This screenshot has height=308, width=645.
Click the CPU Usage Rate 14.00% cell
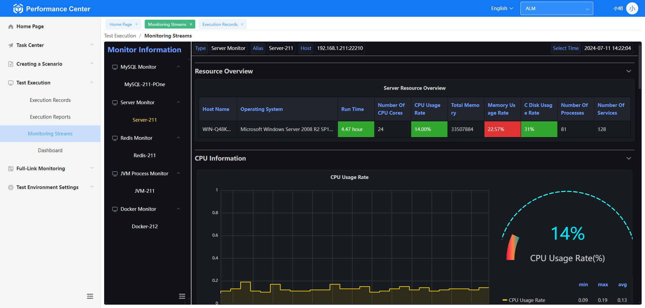click(429, 129)
